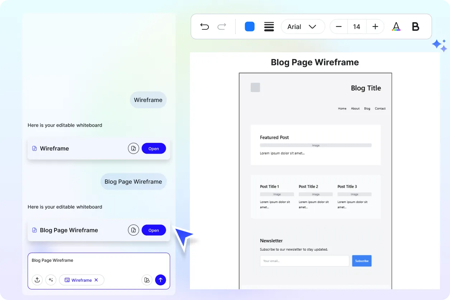Screen dimensions: 450x300
Task: Click the Subscribe button in the wireframe
Action: 362,261
